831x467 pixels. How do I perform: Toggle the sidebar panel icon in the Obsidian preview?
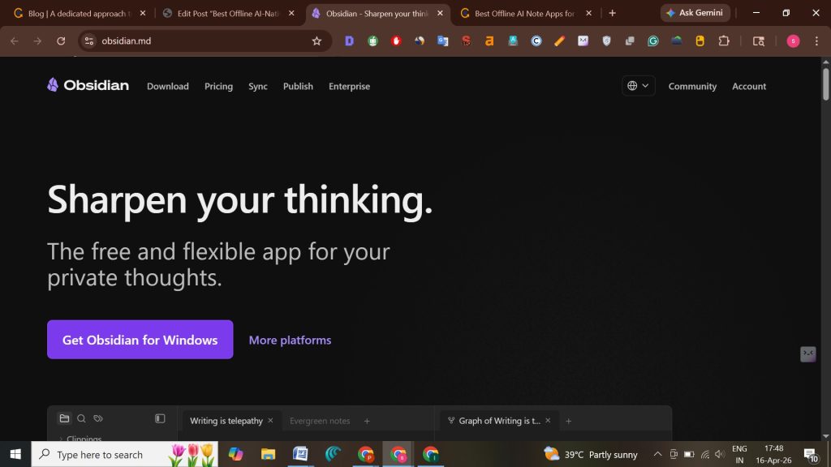(x=160, y=419)
